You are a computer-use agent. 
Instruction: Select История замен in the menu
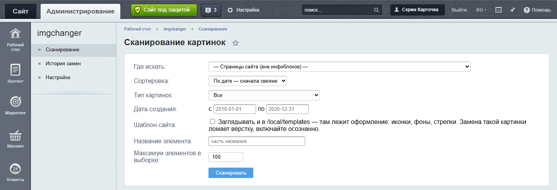coord(63,63)
